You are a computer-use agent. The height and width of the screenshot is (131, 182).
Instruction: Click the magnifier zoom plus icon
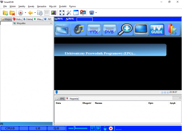pos(125,29)
